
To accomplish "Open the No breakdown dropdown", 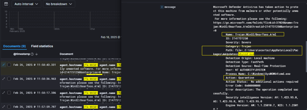I will tap(59, 4).
